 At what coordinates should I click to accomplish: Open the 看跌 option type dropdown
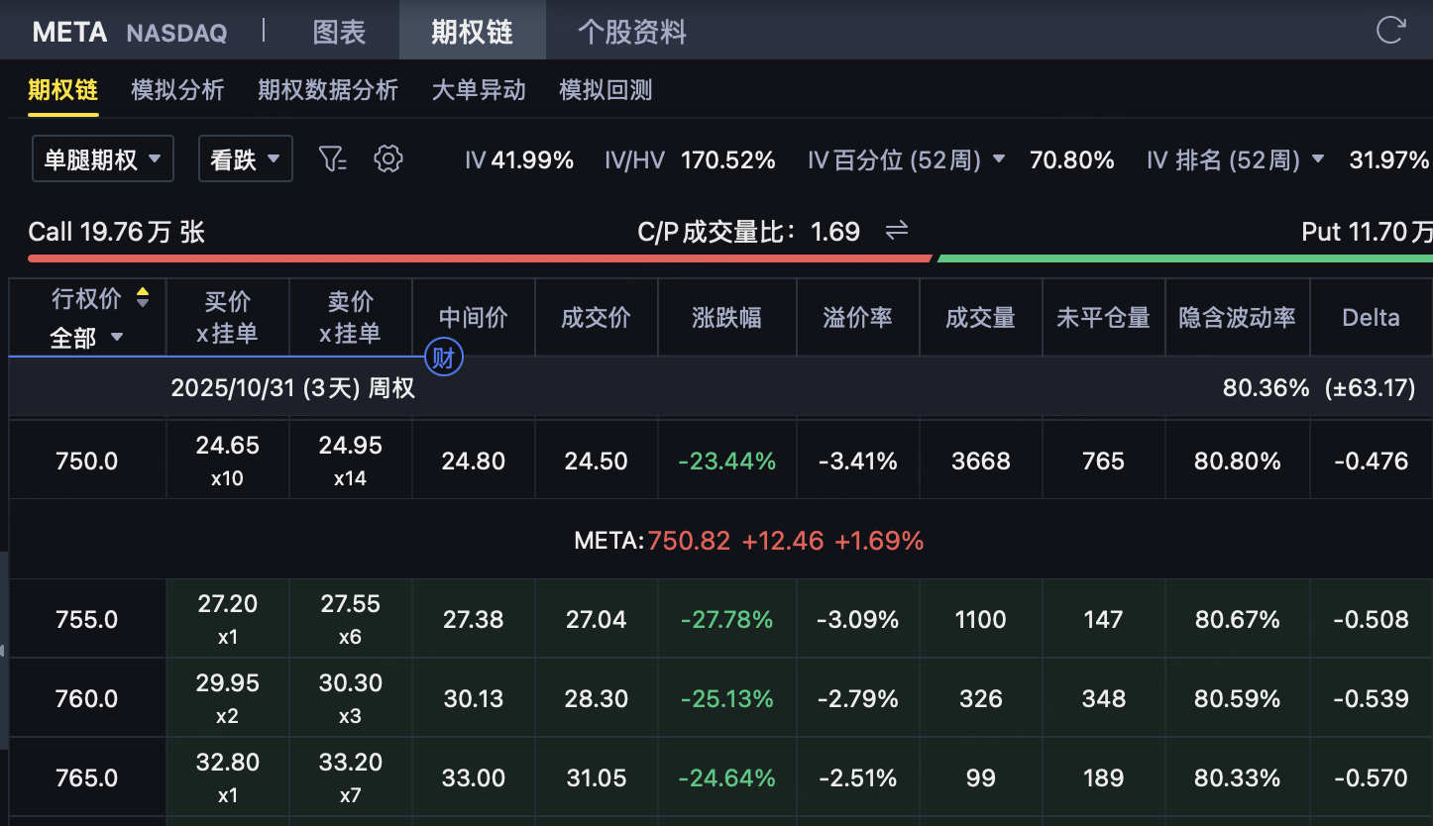(246, 159)
